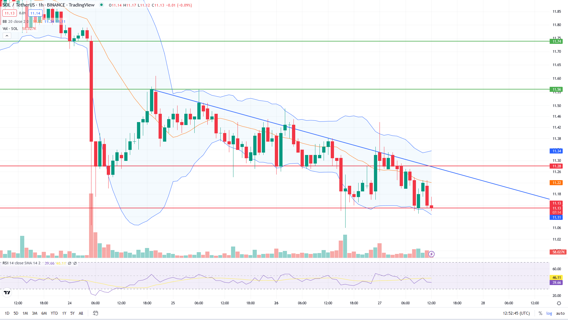Click the buy price 11.14 button
568x320 pixels.
(x=35, y=13)
